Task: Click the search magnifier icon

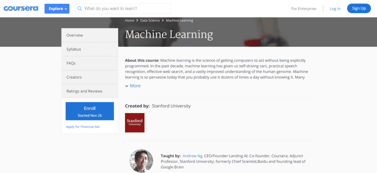Action: pos(80,8)
